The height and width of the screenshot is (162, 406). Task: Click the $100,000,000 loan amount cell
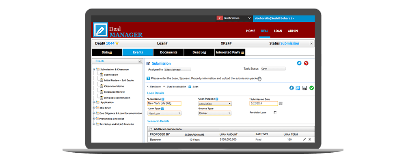click(x=227, y=139)
